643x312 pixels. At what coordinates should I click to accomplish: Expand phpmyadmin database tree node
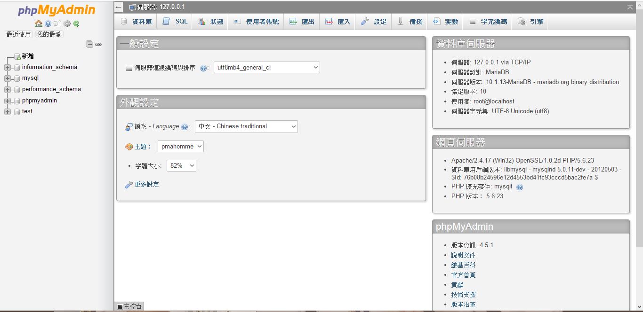tap(7, 101)
